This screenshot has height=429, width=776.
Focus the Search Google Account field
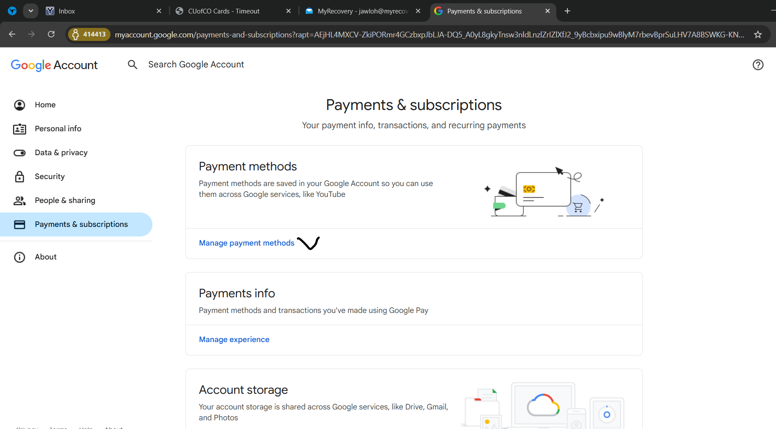click(x=196, y=65)
